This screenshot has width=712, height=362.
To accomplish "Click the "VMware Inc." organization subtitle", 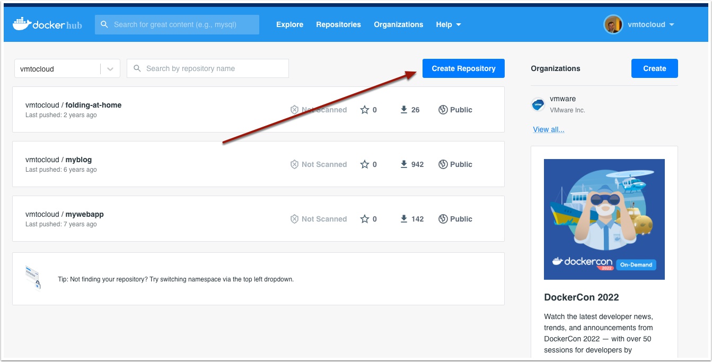I will (568, 110).
